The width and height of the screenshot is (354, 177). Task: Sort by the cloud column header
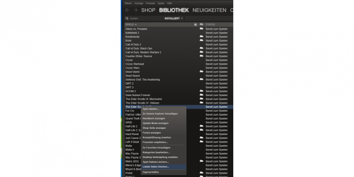point(201,24)
